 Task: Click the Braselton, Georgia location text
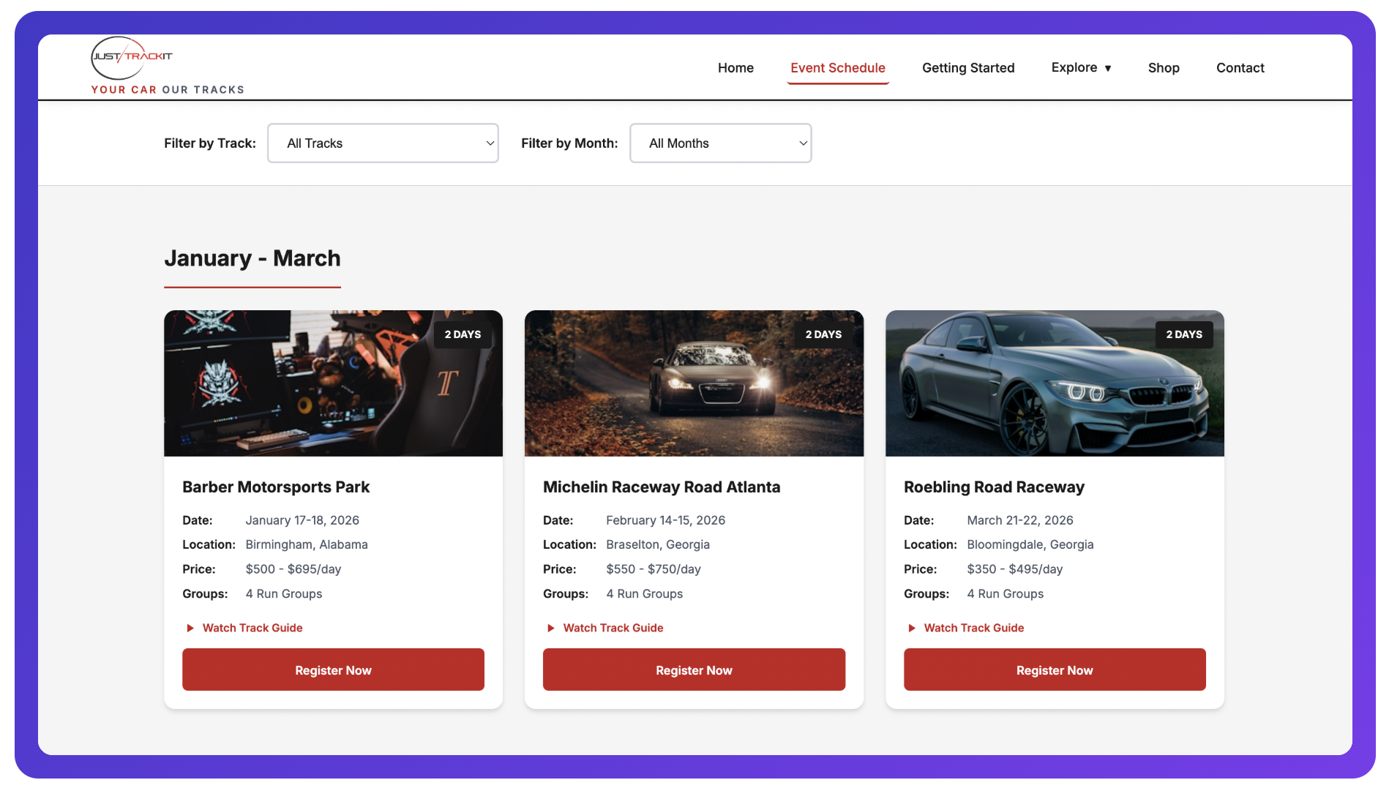(x=658, y=544)
